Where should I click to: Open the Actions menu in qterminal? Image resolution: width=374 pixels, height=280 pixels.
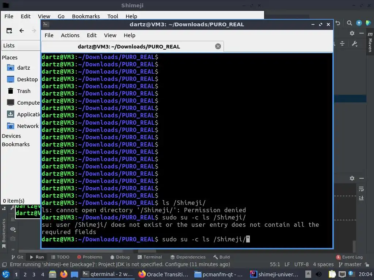click(x=70, y=35)
